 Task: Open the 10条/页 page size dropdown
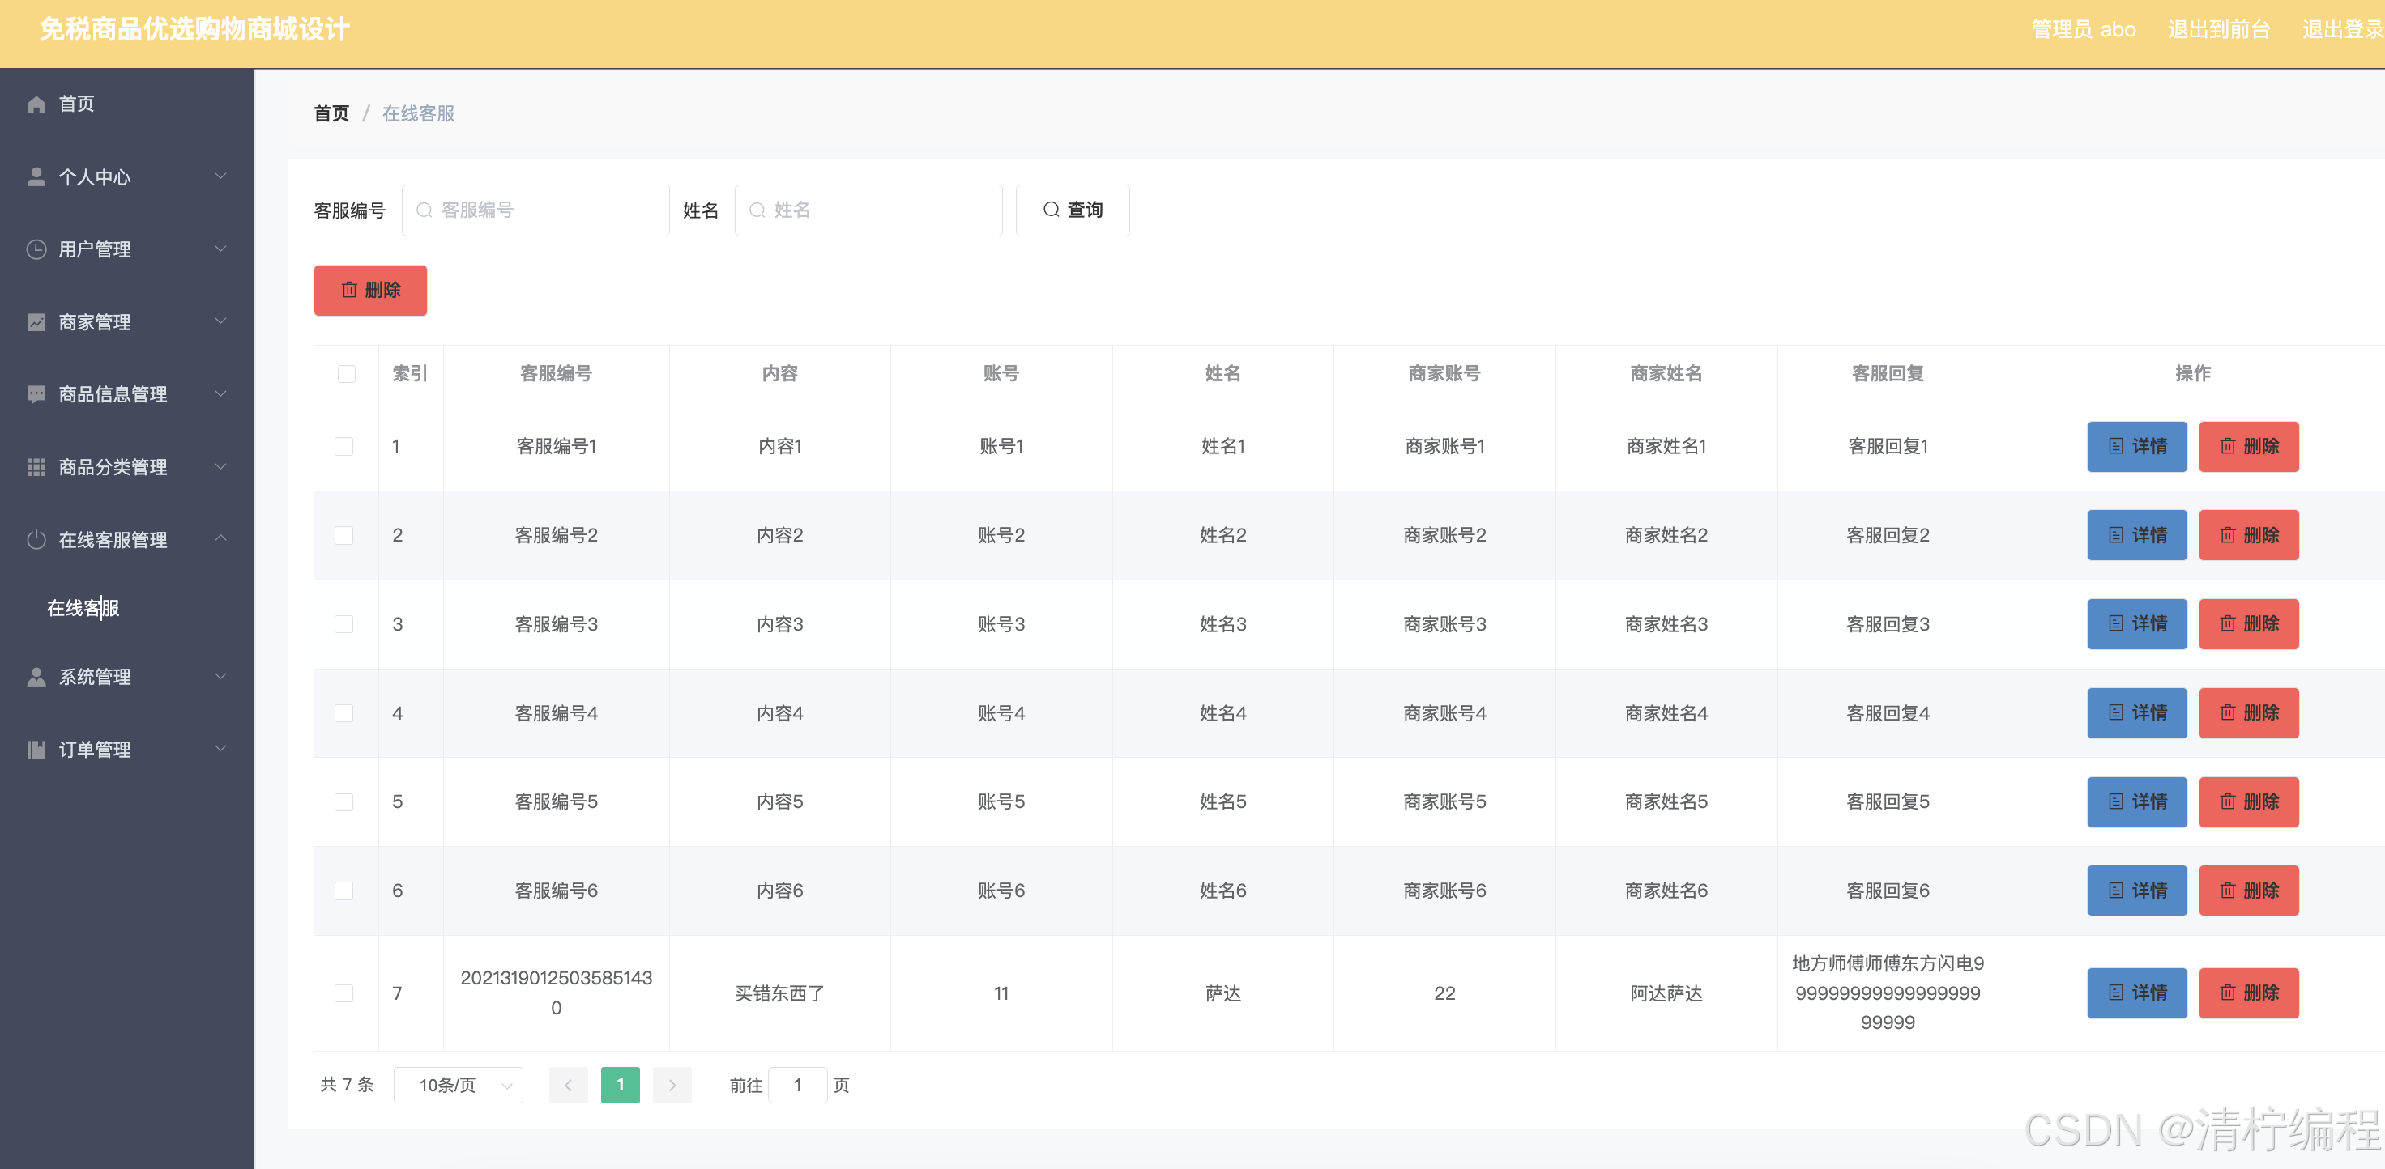[459, 1085]
